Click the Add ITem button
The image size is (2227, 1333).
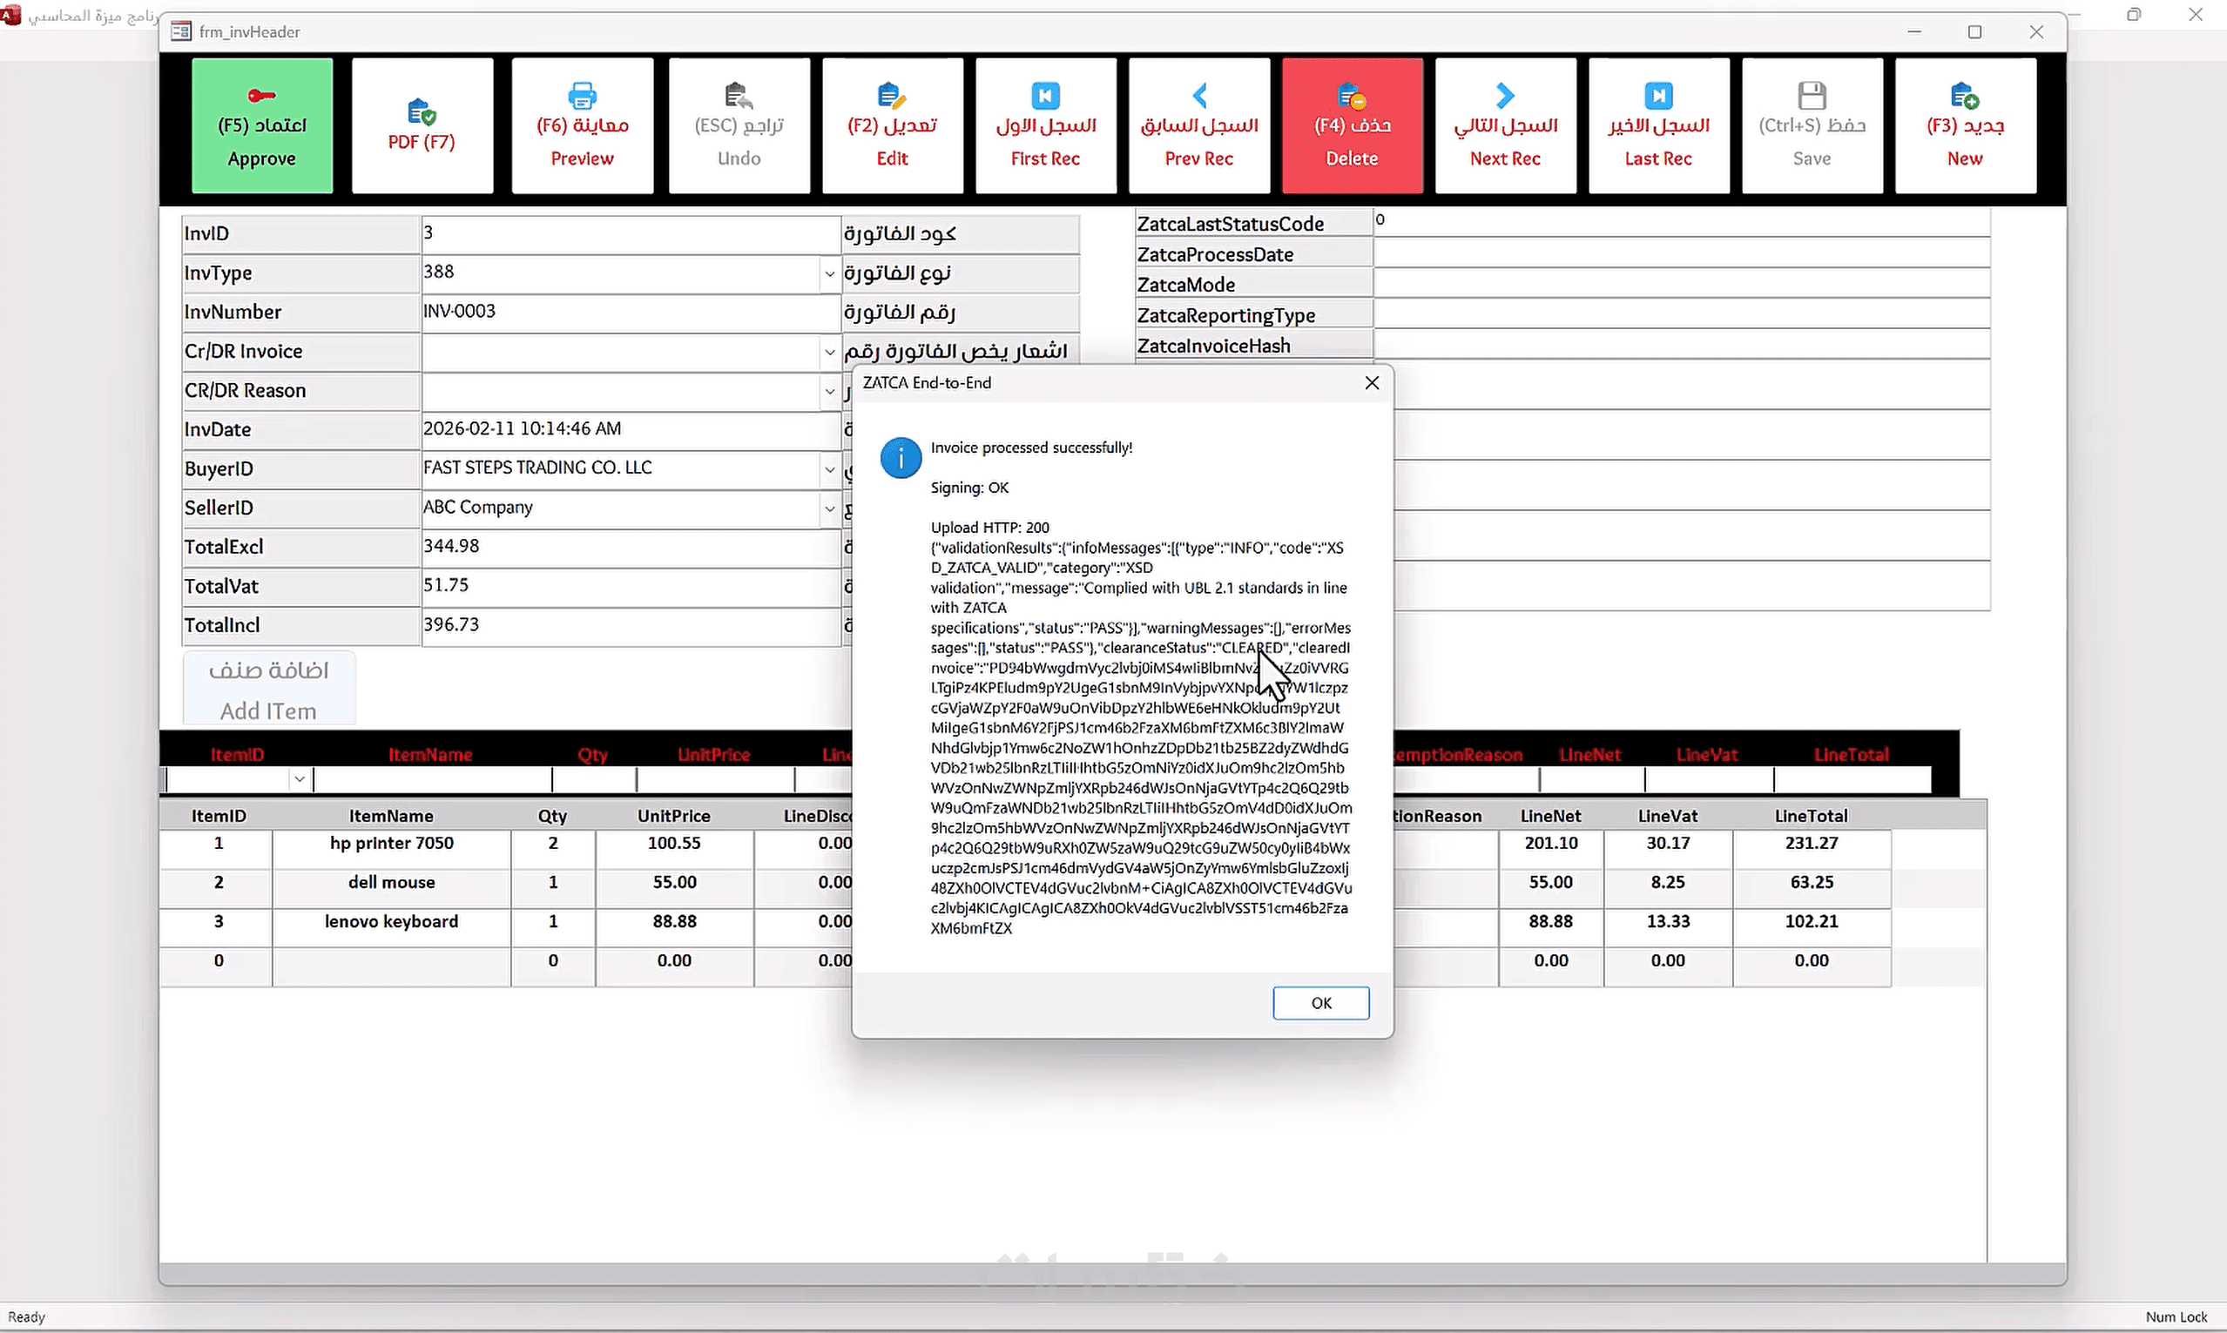pyautogui.click(x=268, y=689)
